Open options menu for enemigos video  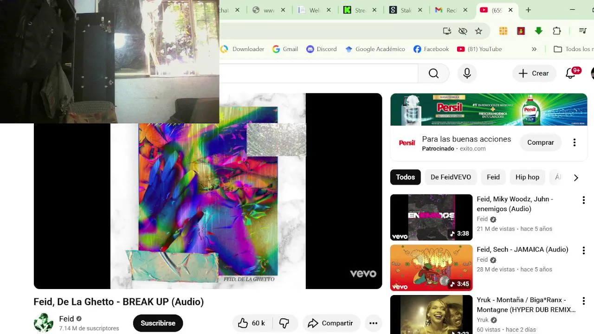click(583, 200)
